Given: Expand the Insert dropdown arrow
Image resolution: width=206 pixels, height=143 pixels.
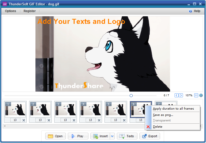Looking at the screenshot, I should coord(112,136).
